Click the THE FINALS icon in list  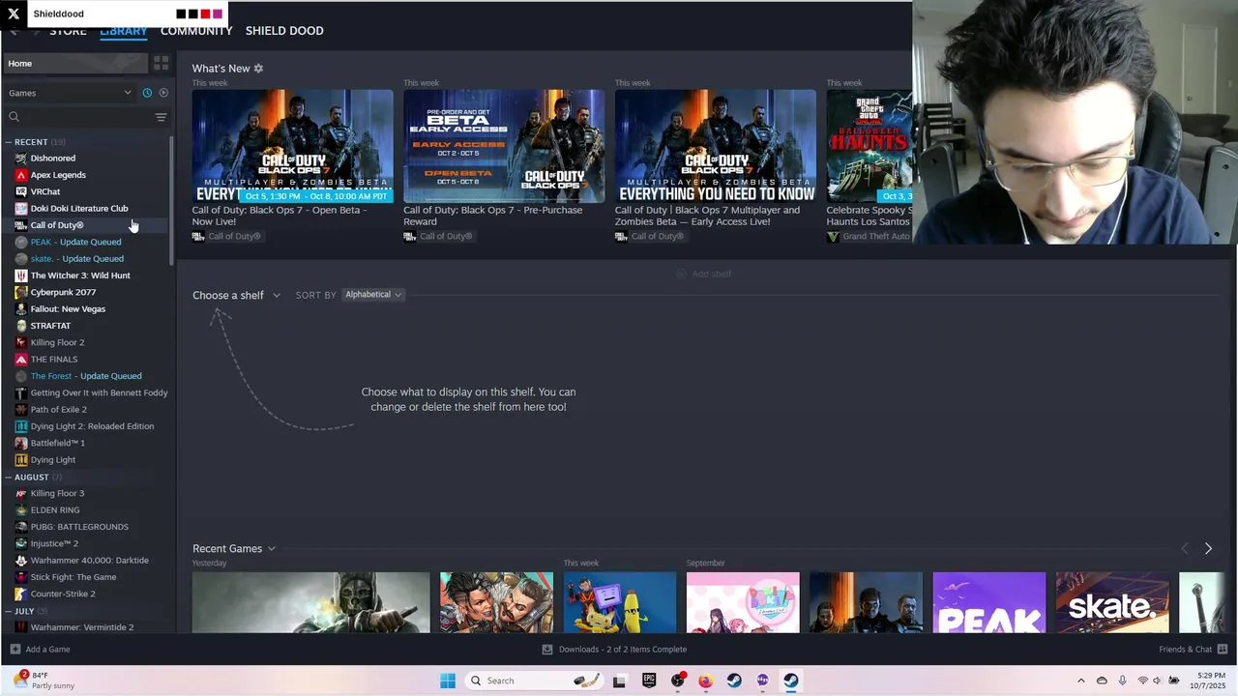pyautogui.click(x=21, y=360)
